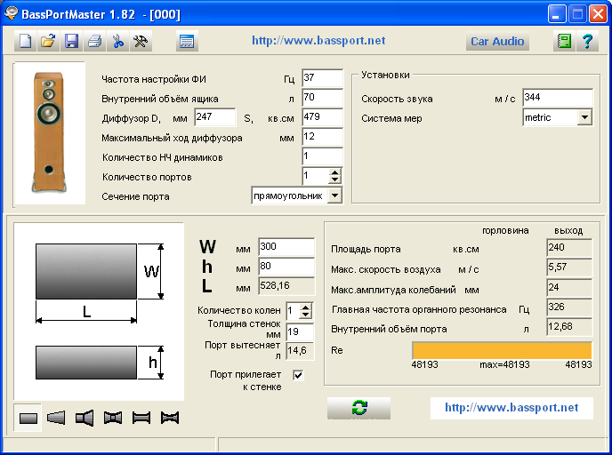Viewport: 612px width, 455px height.
Task: Select the straight port with flanged ends icon
Action: pyautogui.click(x=141, y=418)
